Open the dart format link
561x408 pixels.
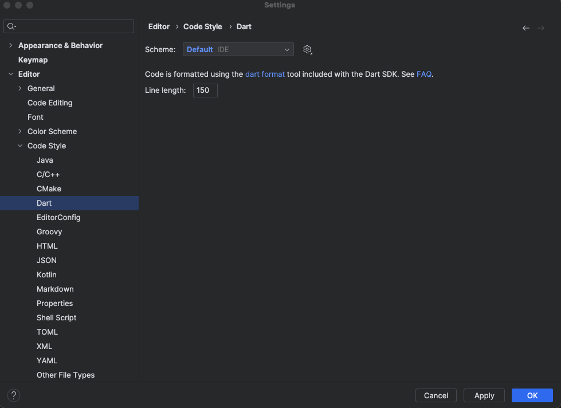(x=265, y=74)
